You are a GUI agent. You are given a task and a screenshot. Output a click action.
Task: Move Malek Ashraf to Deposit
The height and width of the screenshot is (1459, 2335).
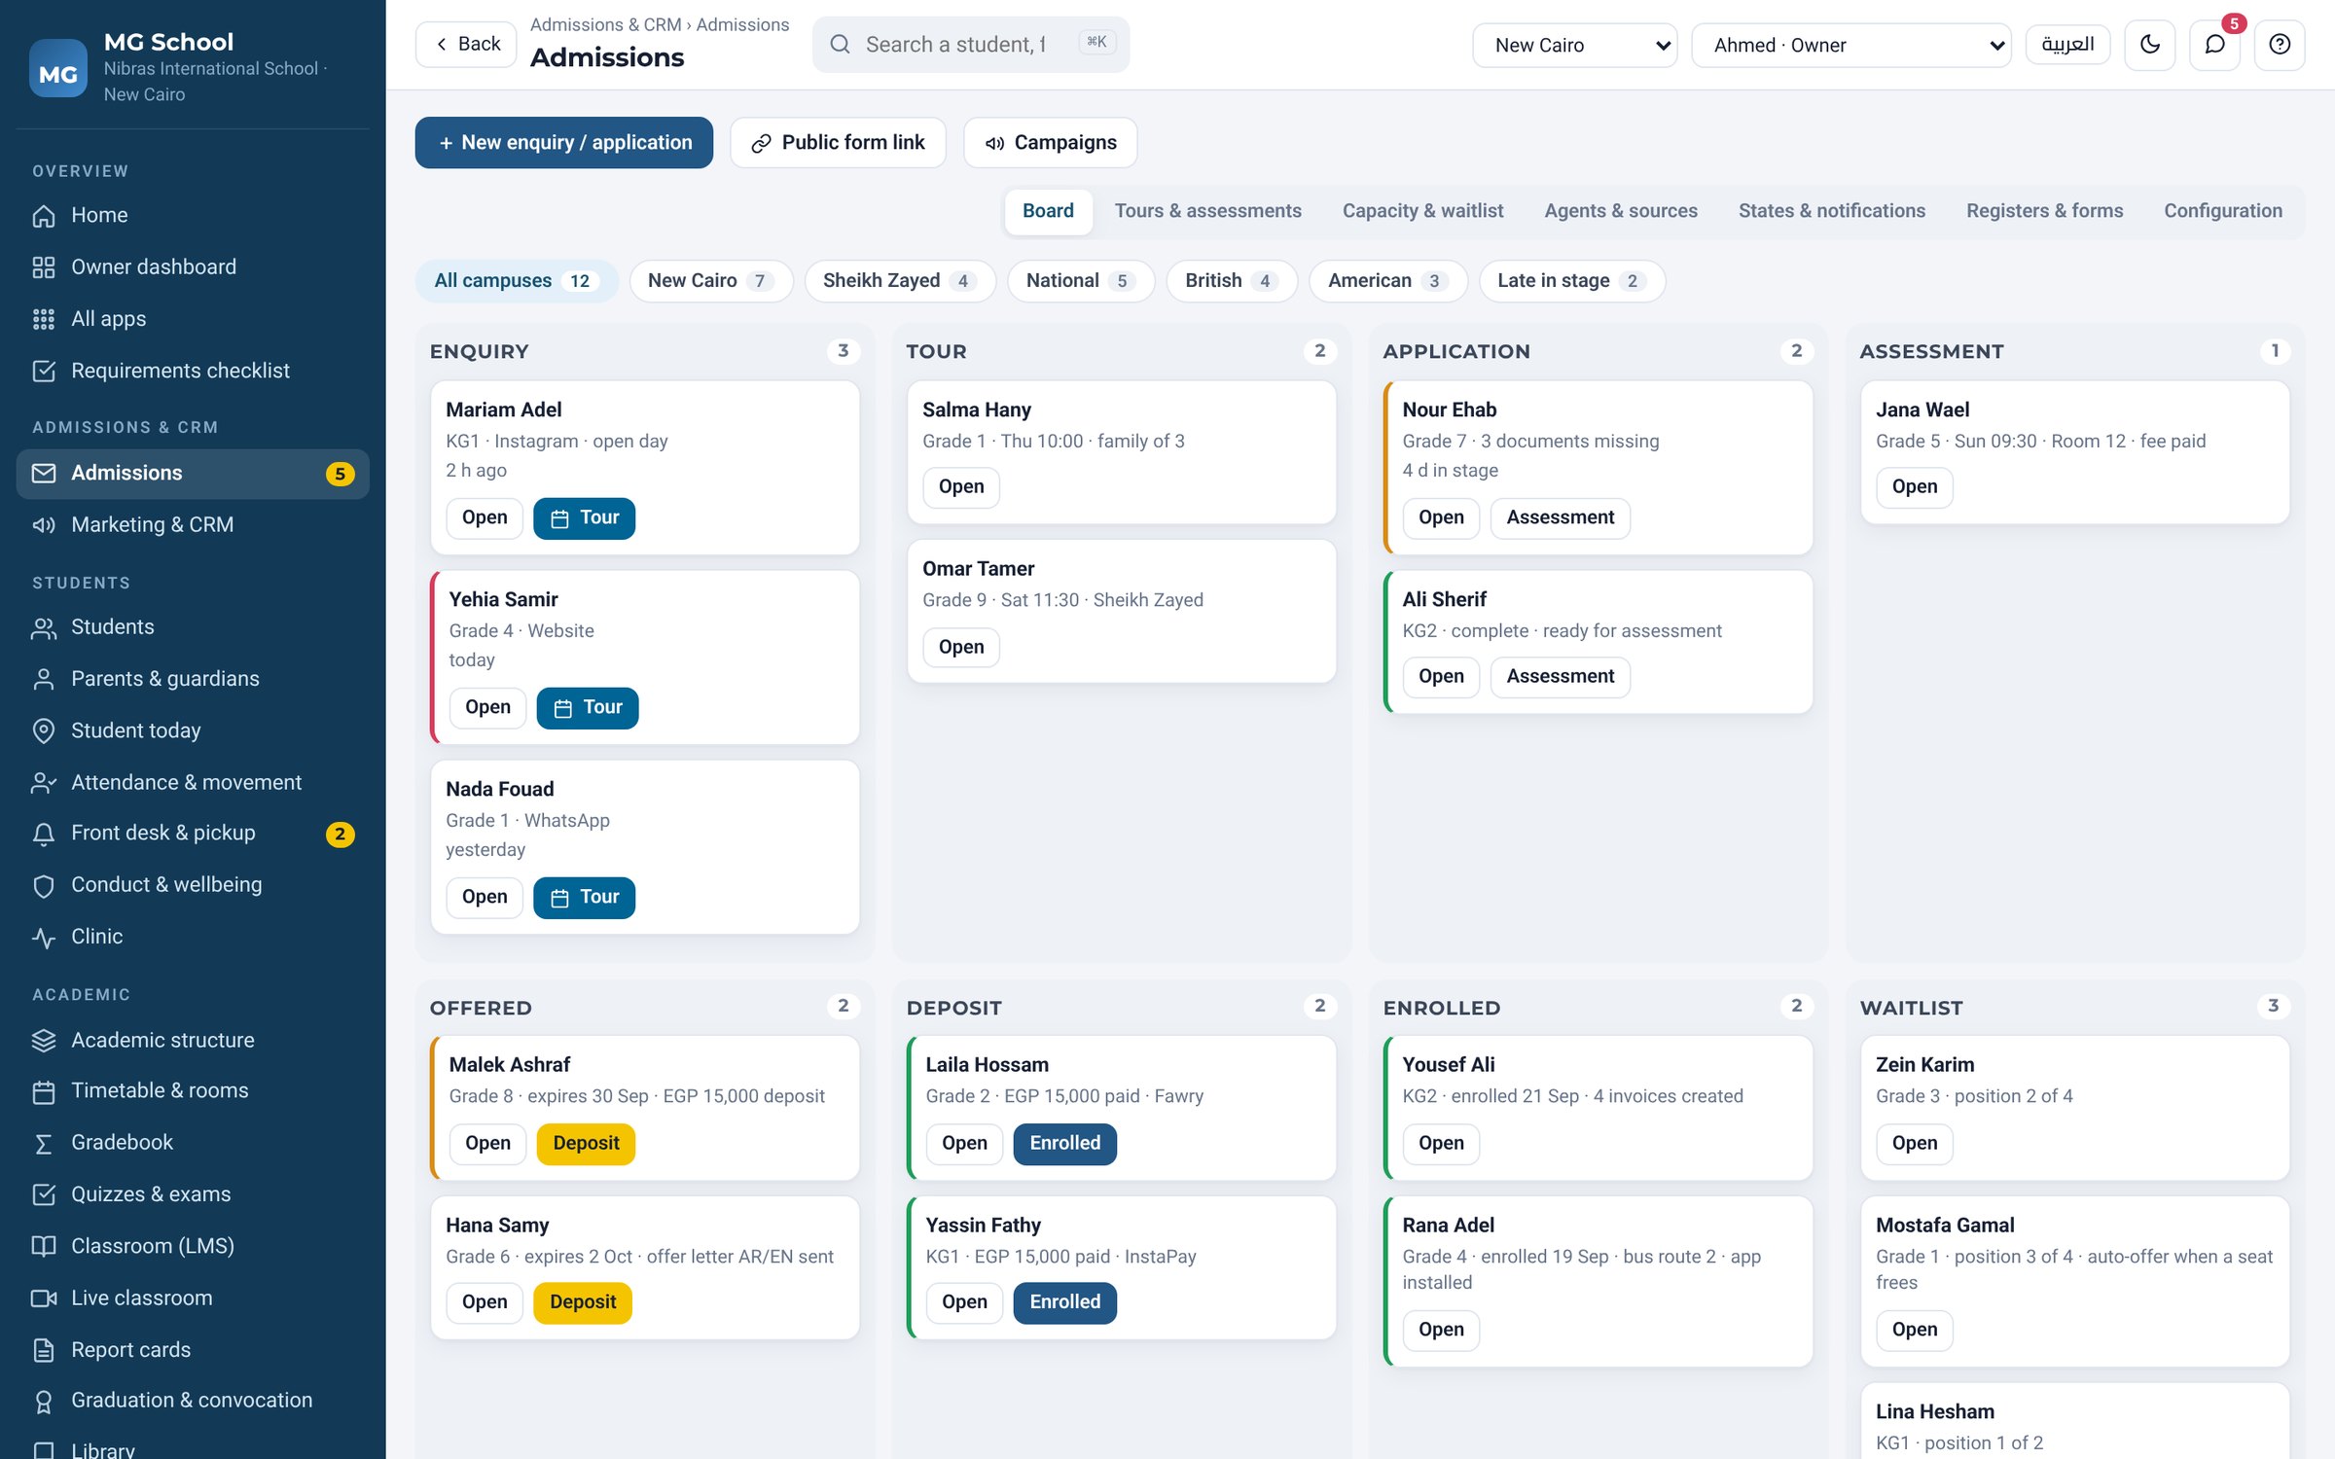click(x=586, y=1144)
